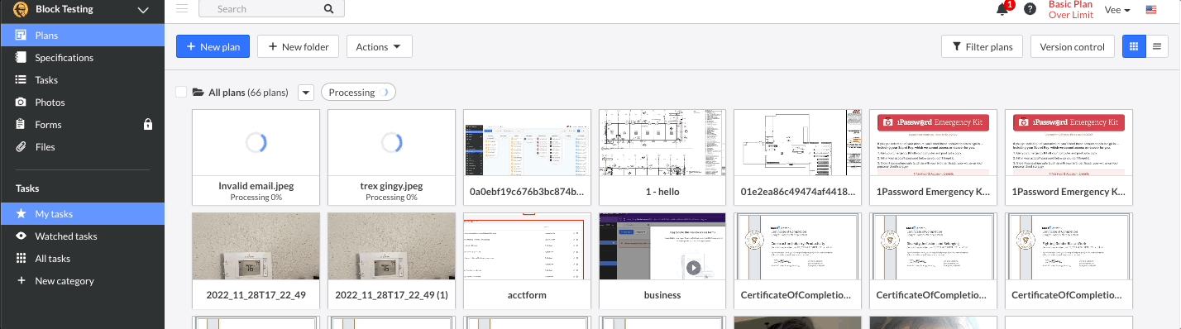
Task: Click the New plan button
Action: point(213,47)
